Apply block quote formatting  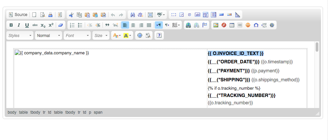point(107,25)
